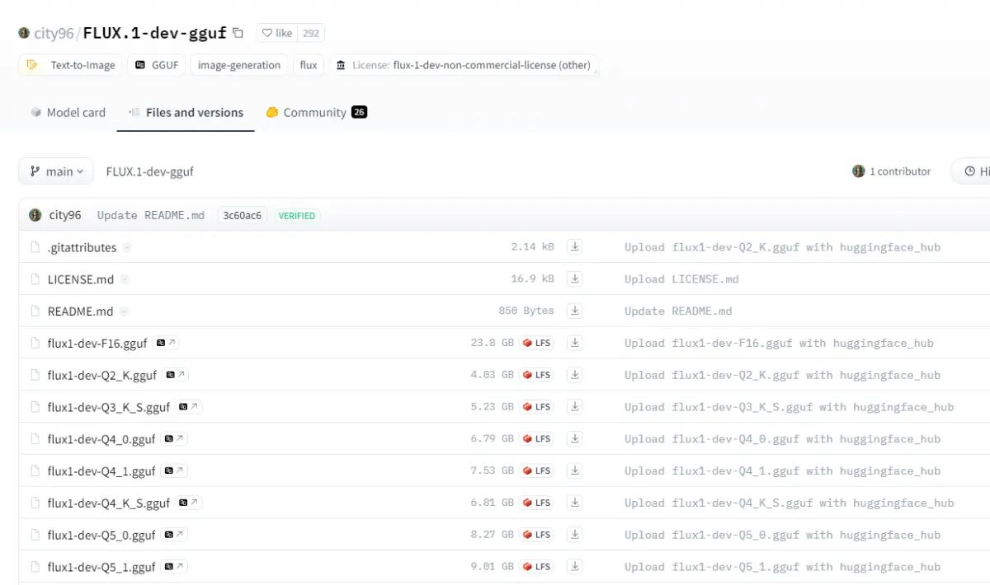This screenshot has width=990, height=585.
Task: Open commit hash 3c60ac6
Action: click(242, 215)
